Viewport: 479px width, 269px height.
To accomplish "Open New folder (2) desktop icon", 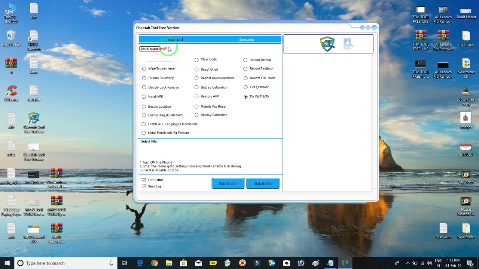I will [x=466, y=68].
